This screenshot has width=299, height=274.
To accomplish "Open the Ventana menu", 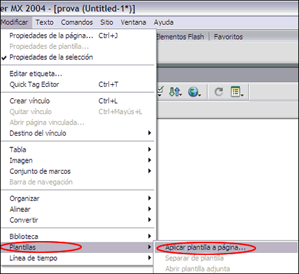I will pyautogui.click(x=133, y=22).
